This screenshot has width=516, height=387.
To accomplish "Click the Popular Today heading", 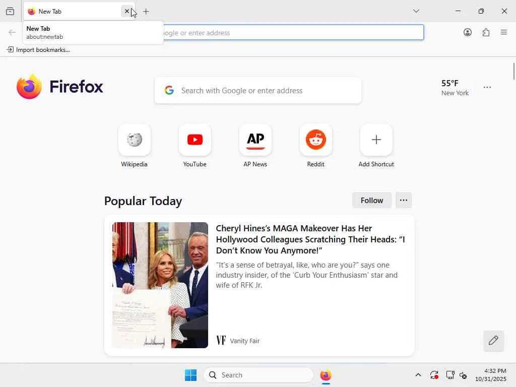I will (x=143, y=201).
